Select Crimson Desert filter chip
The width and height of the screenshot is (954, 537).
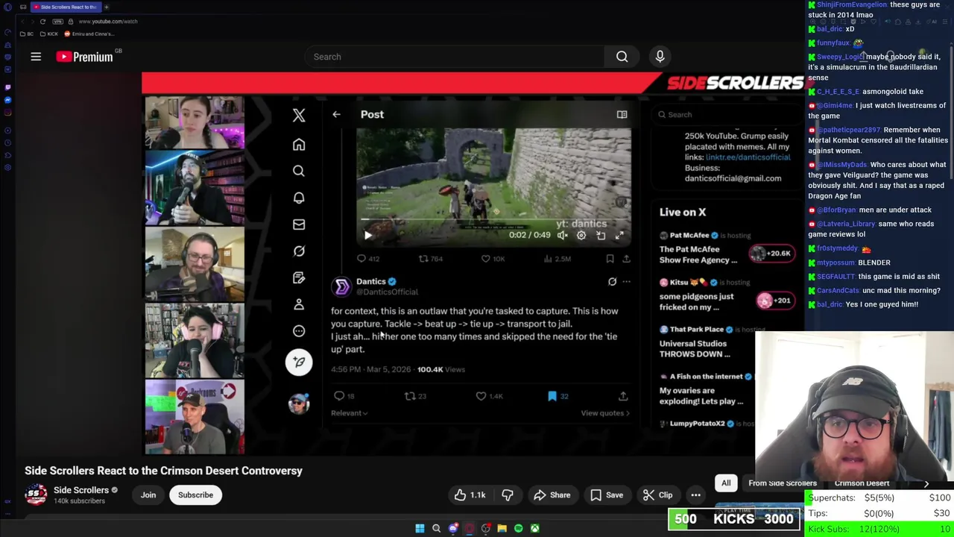pos(862,483)
